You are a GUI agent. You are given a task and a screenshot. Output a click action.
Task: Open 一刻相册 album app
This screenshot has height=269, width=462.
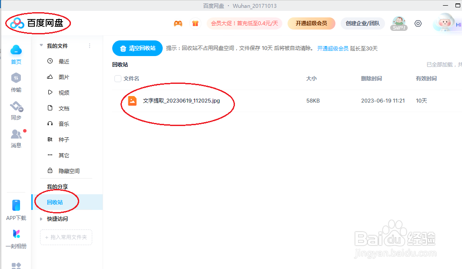pyautogui.click(x=16, y=239)
